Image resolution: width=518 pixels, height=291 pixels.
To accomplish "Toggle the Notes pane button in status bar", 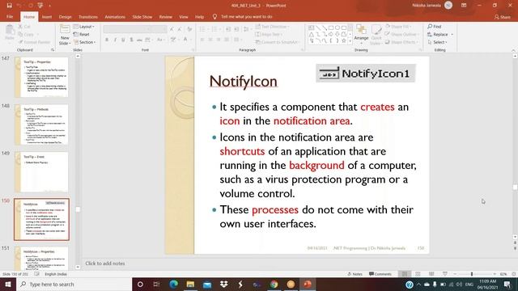I will [x=355, y=274].
